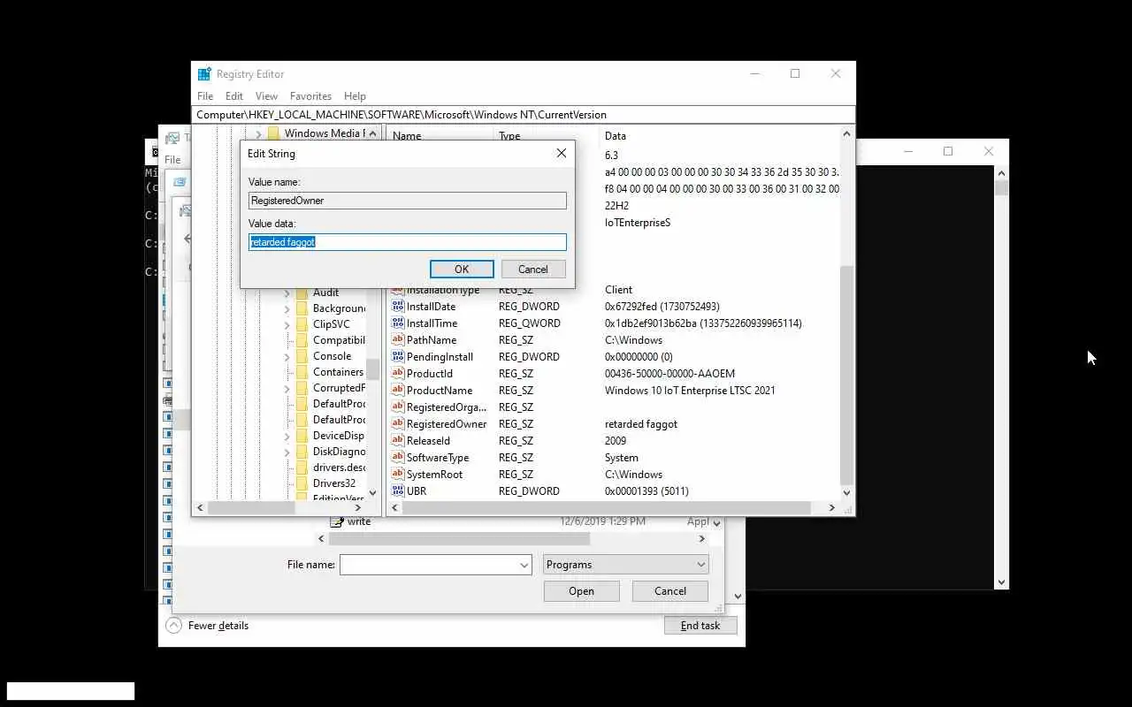Viewport: 1132px width, 707px height.
Task: Click the InstallDate value icon
Action: 398,307
